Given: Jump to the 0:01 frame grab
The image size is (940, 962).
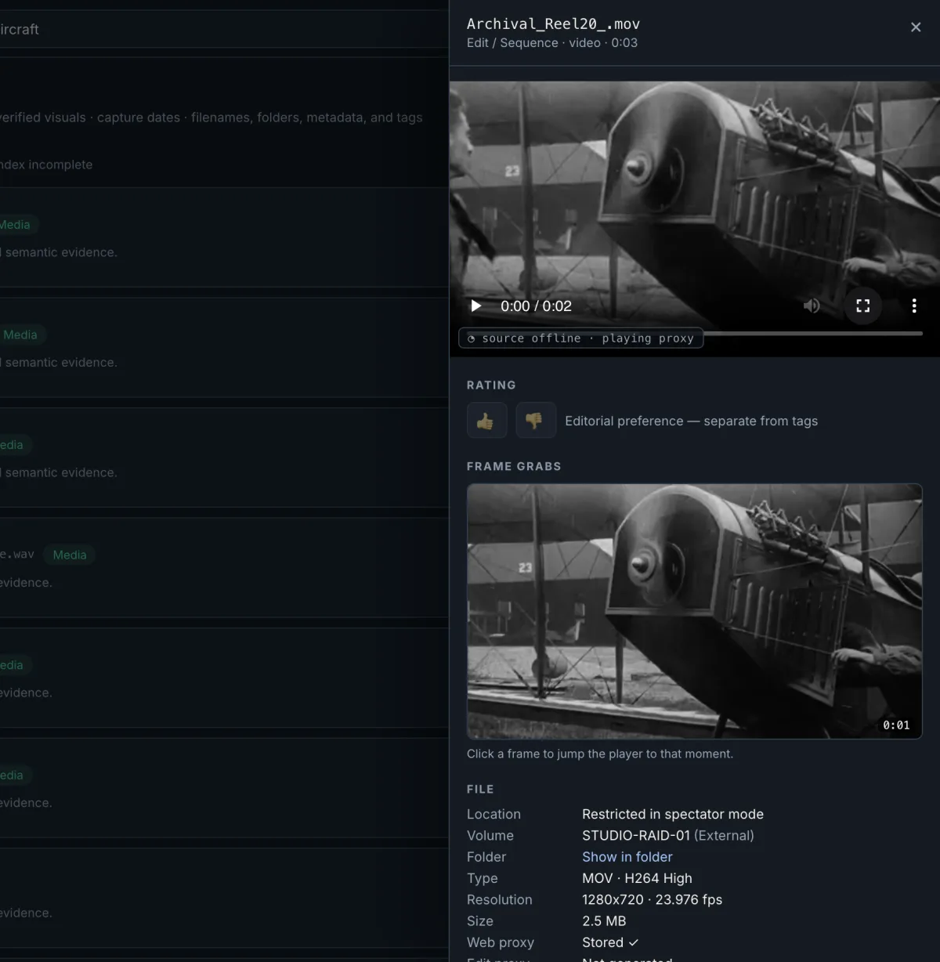Looking at the screenshot, I should coord(694,611).
